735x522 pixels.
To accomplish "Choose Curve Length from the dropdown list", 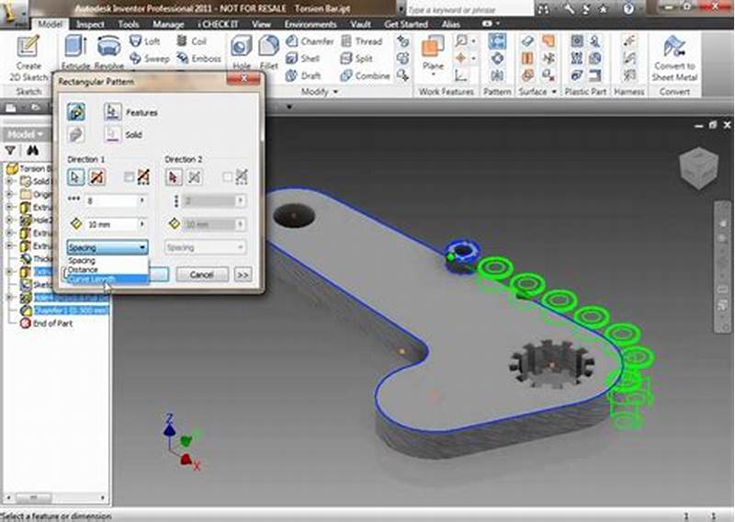I will coord(107,279).
